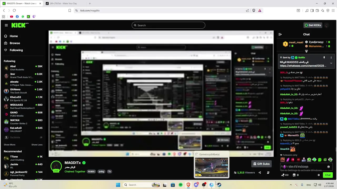Image resolution: width=337 pixels, height=189 pixels.
Task: Open the Kick hamburger menu
Action: [6, 25]
